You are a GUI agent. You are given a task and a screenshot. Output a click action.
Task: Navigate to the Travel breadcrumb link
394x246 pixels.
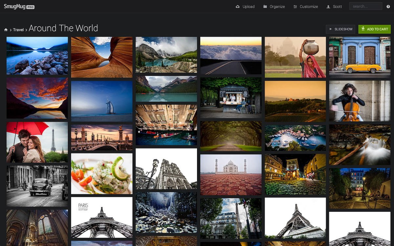(18, 30)
